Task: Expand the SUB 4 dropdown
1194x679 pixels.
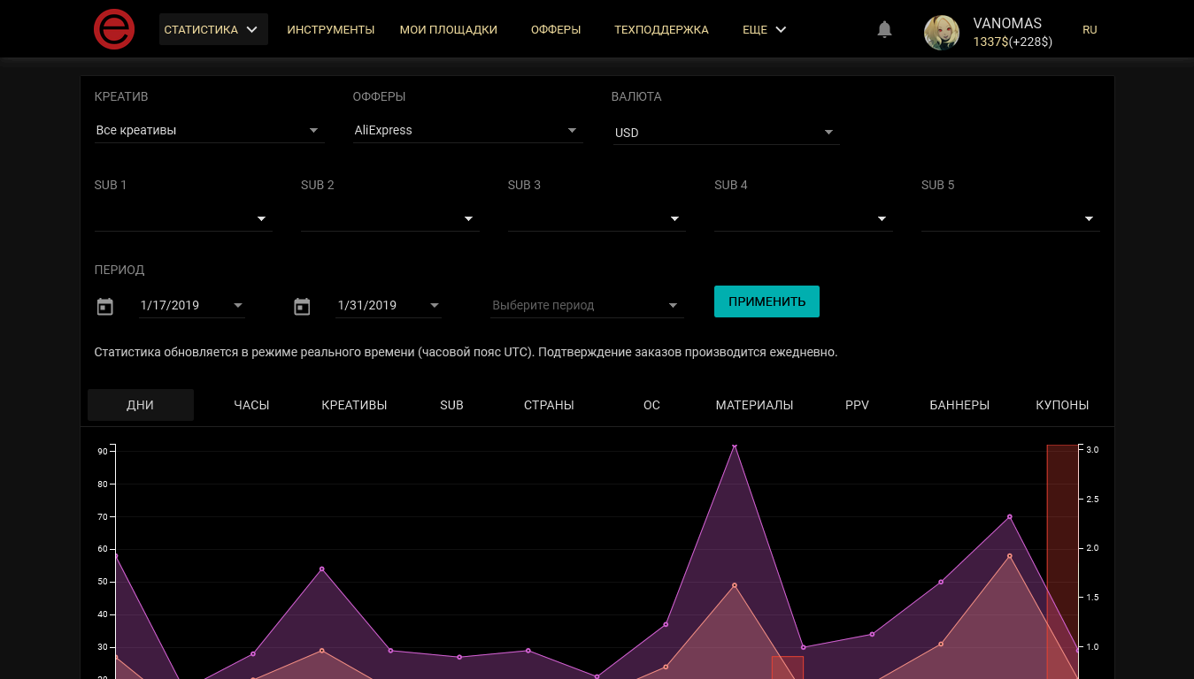Action: click(x=804, y=218)
